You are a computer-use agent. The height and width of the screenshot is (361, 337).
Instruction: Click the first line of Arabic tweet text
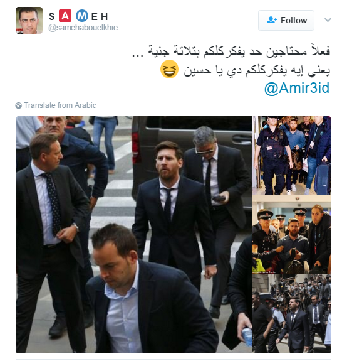231,50
